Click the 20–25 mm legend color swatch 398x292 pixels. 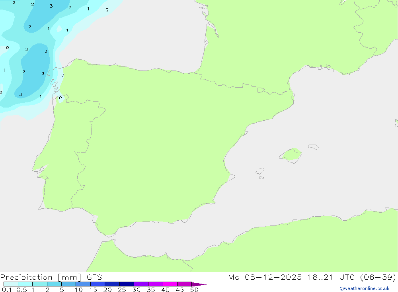[112, 284]
